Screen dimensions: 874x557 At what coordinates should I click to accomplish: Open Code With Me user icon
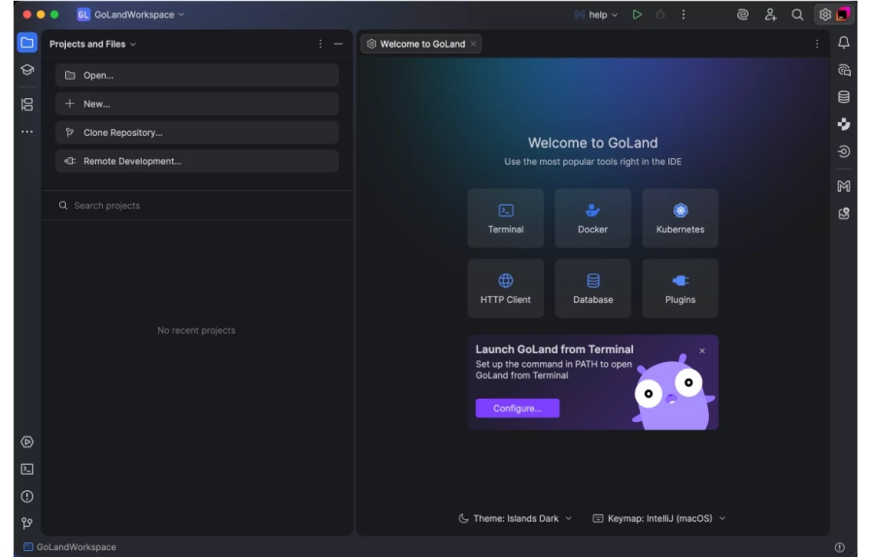(770, 15)
